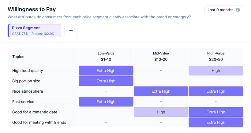
Task: Click Extra High cell for Fast service
Action: point(106,102)
